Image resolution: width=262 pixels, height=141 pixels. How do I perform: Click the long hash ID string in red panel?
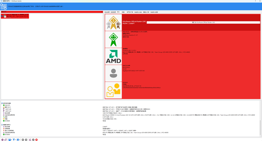pos(141,88)
